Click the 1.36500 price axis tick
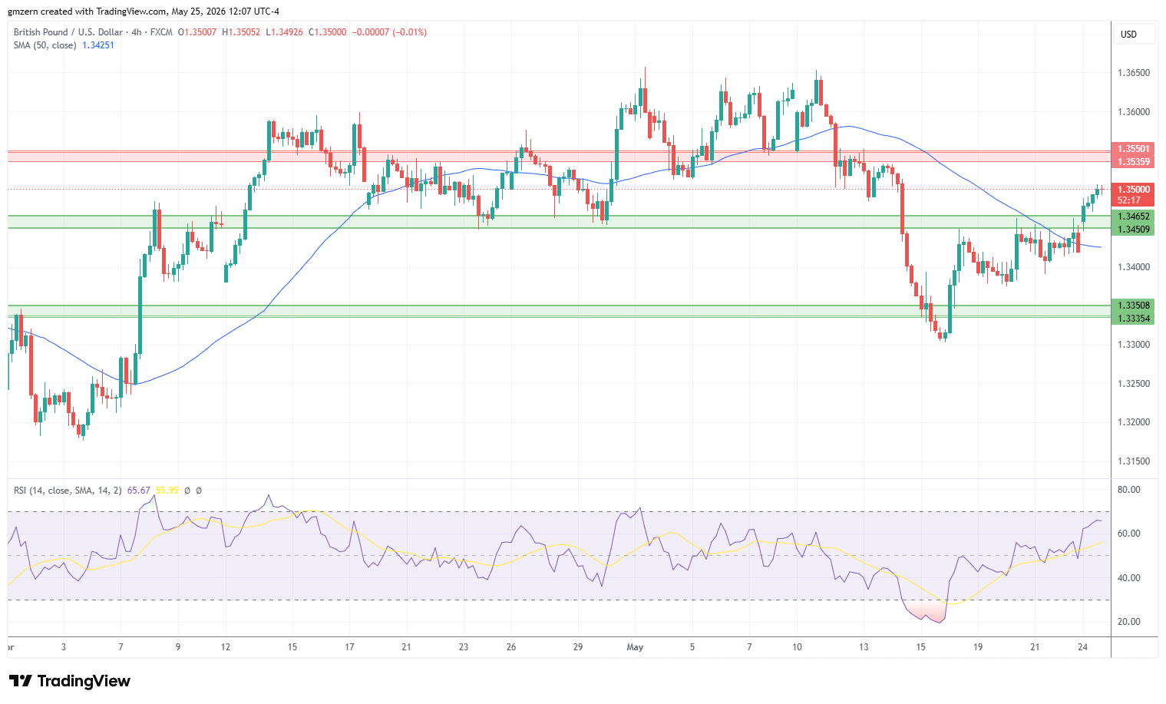Image resolution: width=1166 pixels, height=704 pixels. [1134, 73]
